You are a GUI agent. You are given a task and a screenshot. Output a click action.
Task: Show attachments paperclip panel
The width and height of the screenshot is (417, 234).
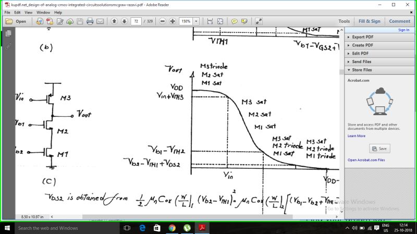(x=8, y=46)
